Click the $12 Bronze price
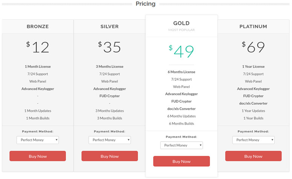This screenshot has width=292, height=179. [x=38, y=47]
